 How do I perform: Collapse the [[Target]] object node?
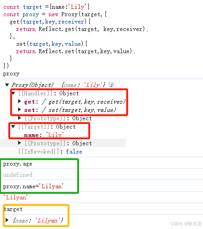click(13, 127)
